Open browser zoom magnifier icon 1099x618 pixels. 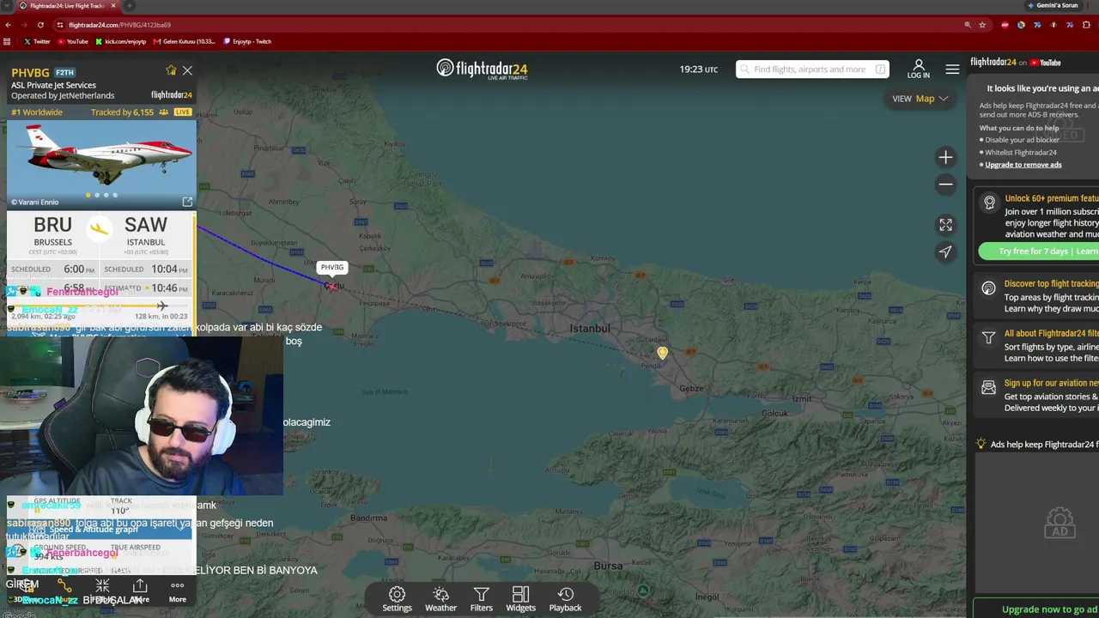[x=968, y=25]
